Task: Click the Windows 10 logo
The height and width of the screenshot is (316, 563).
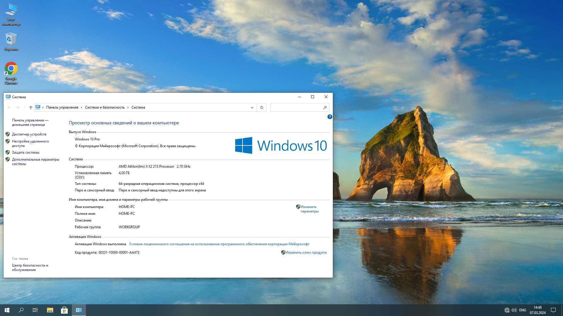Action: tap(281, 145)
